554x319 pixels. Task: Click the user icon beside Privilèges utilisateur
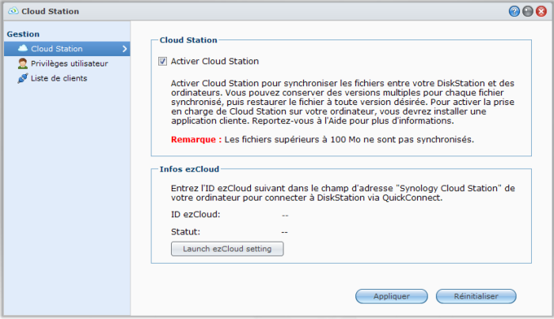tap(22, 64)
